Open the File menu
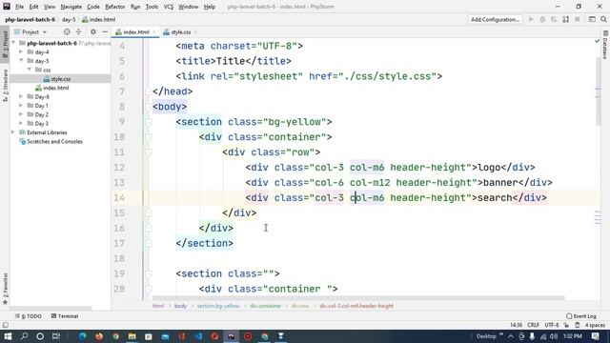 pyautogui.click(x=19, y=7)
